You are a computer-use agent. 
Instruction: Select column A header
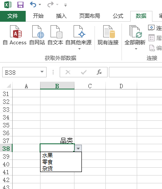point(26,86)
